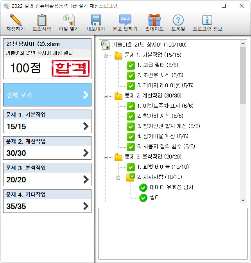Image resolution: width=251 pixels, height=263 pixels.
Task: Click the 업데이트 gift box icon
Action: click(154, 20)
